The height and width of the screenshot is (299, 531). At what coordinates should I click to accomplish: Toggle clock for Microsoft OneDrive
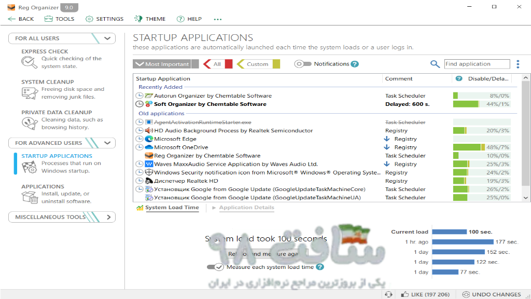(139, 147)
